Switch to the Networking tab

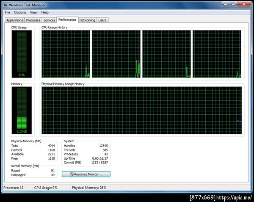pos(87,20)
